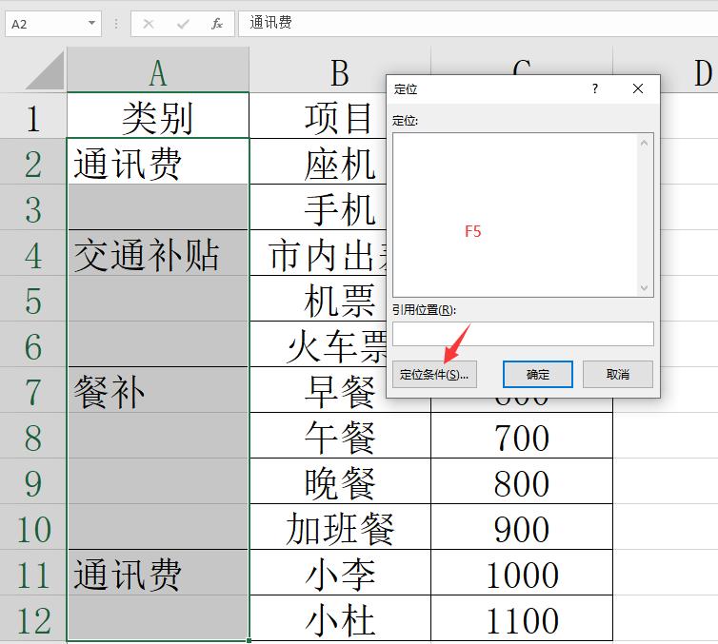Image resolution: width=718 pixels, height=644 pixels.
Task: Click cell B3 containing 手机
Action: point(318,207)
